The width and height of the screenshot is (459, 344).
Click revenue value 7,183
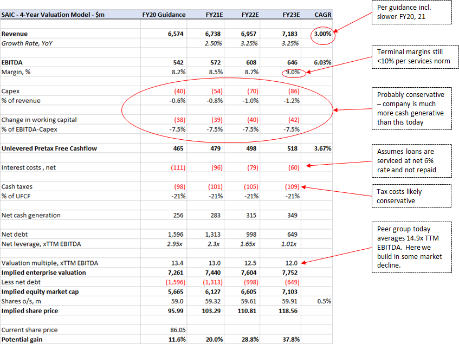(x=289, y=34)
